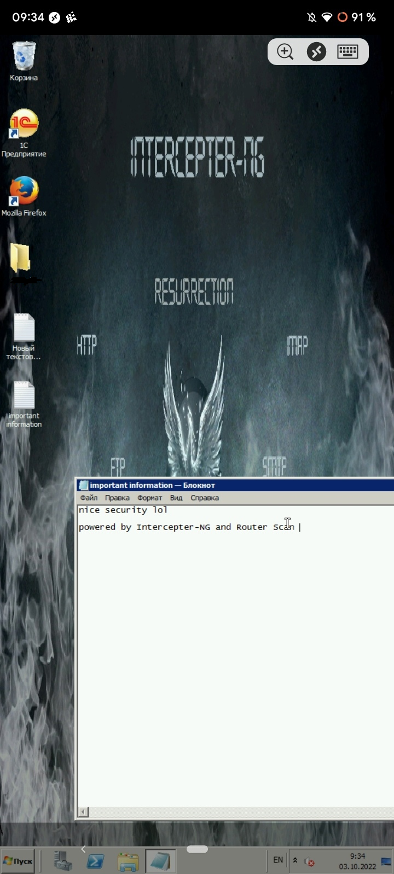Click the muted volume tray icon

click(309, 861)
